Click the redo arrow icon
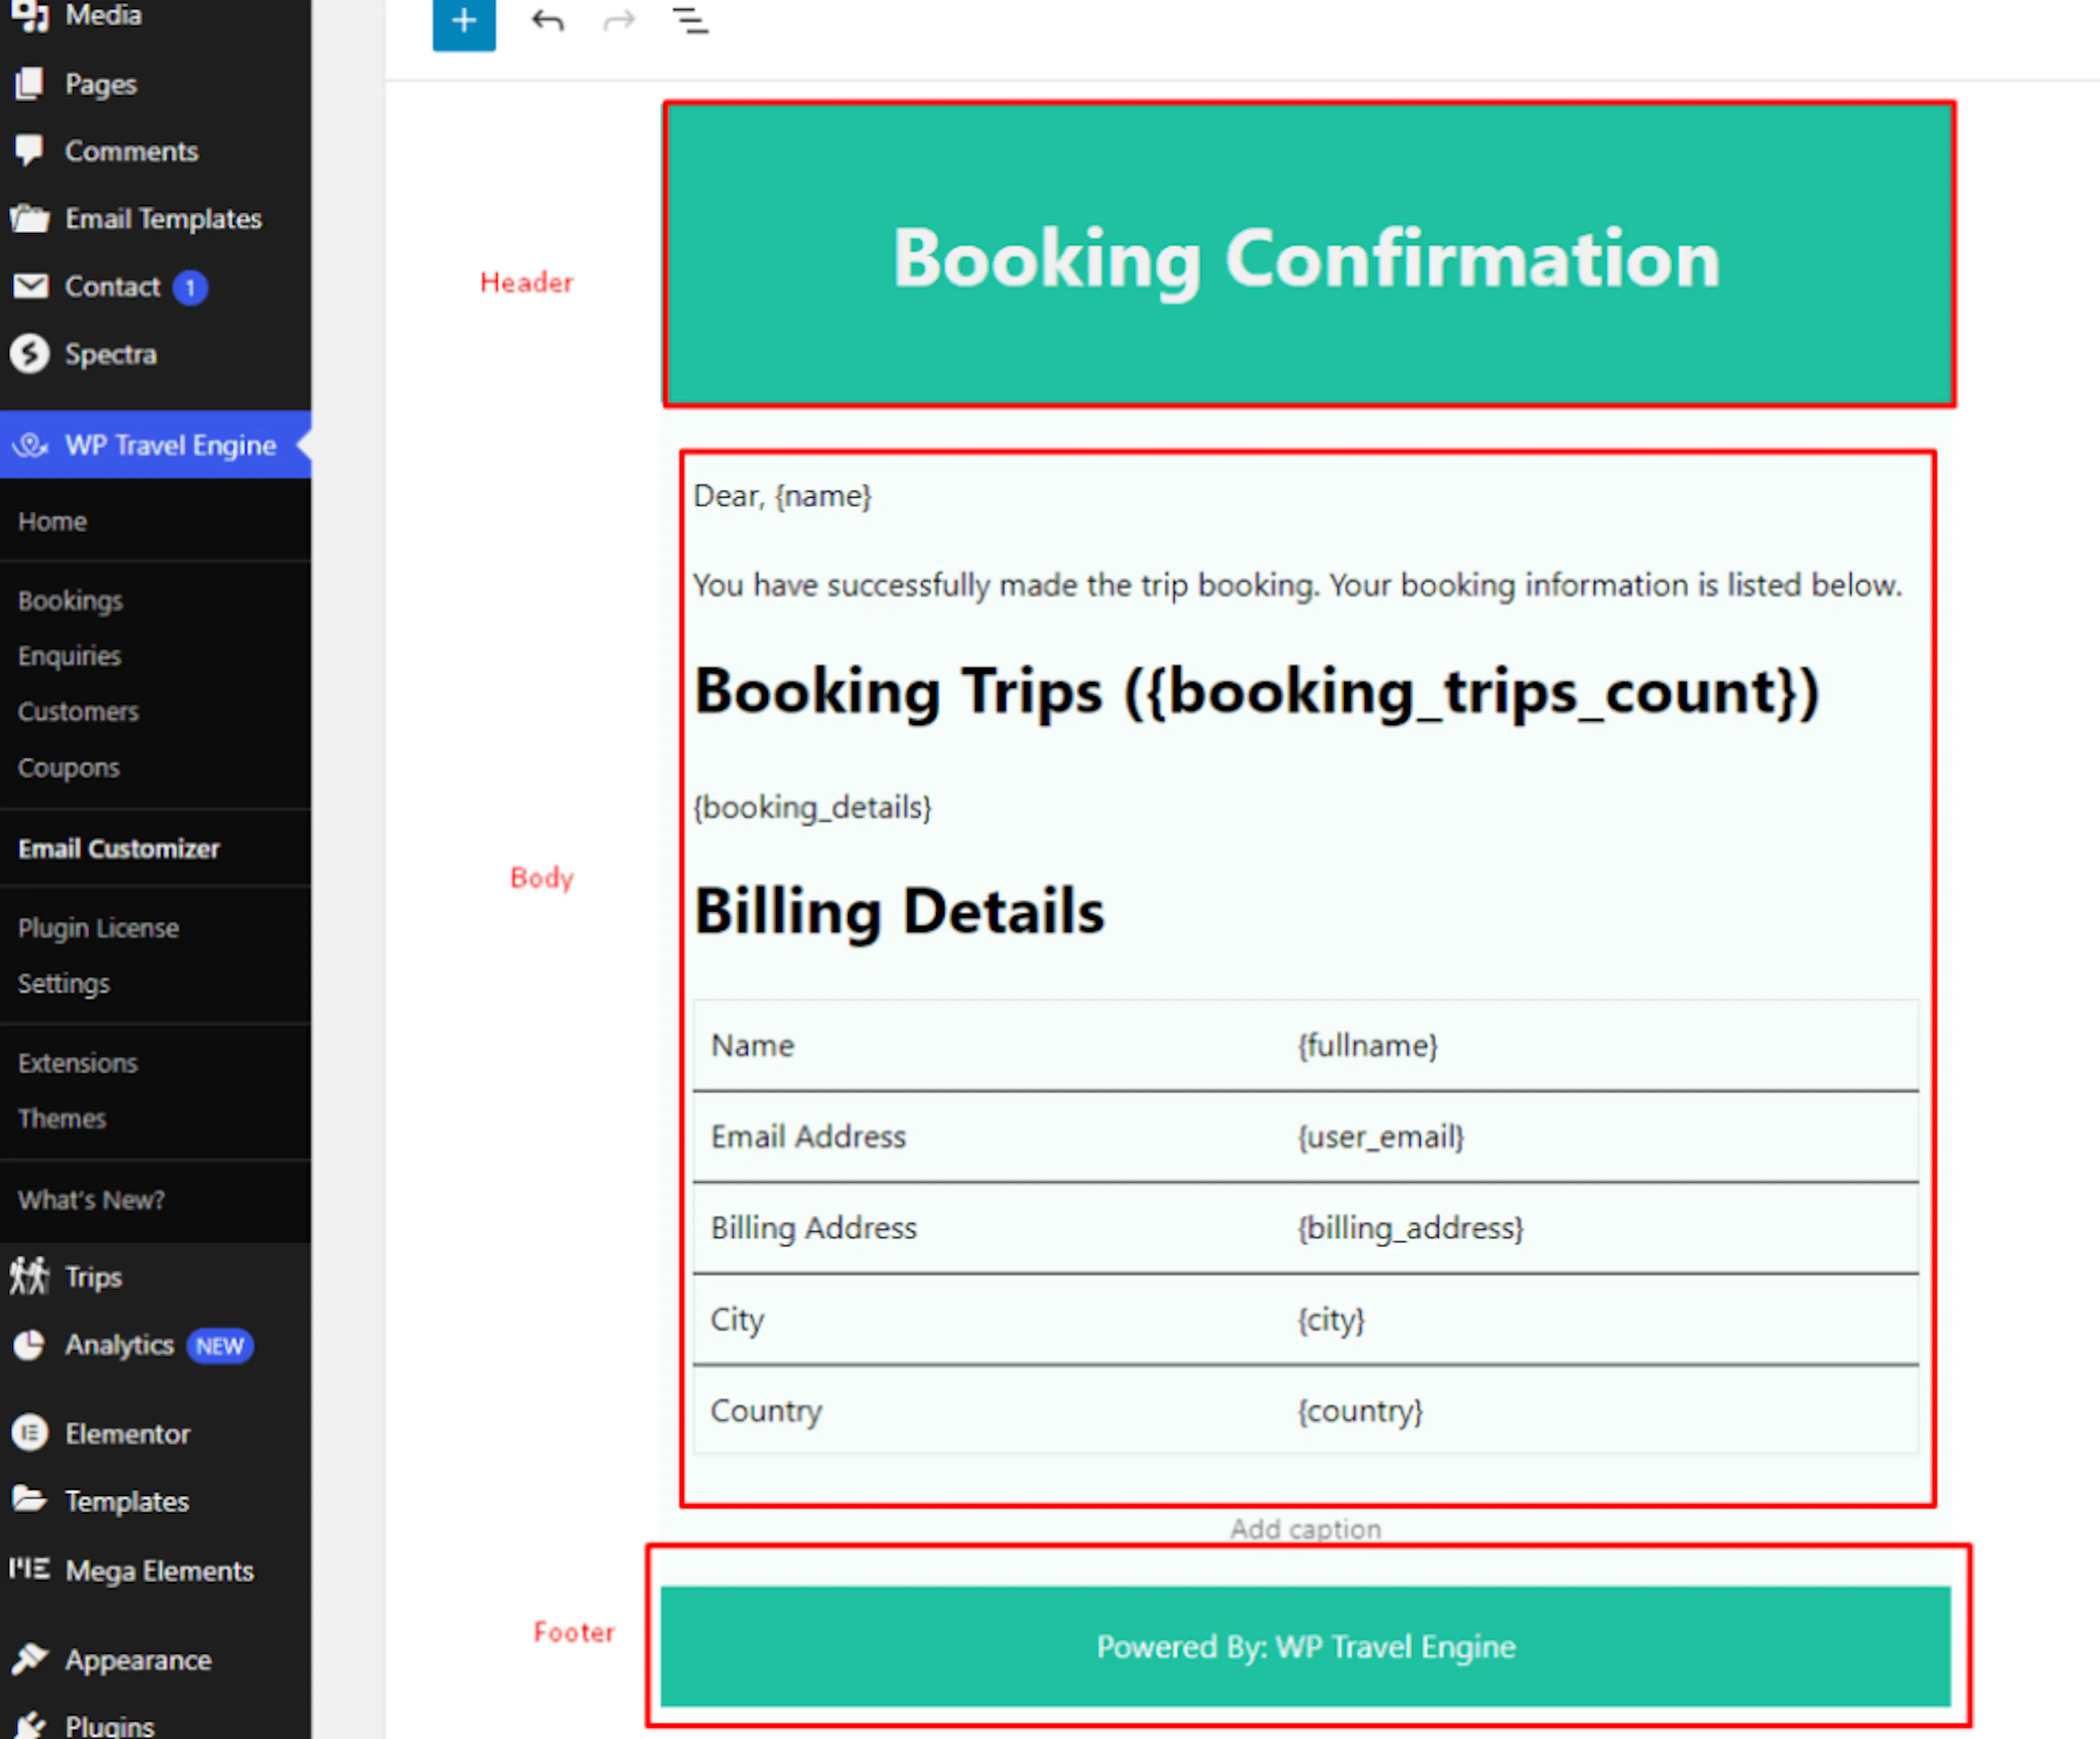The height and width of the screenshot is (1739, 2100). [619, 20]
